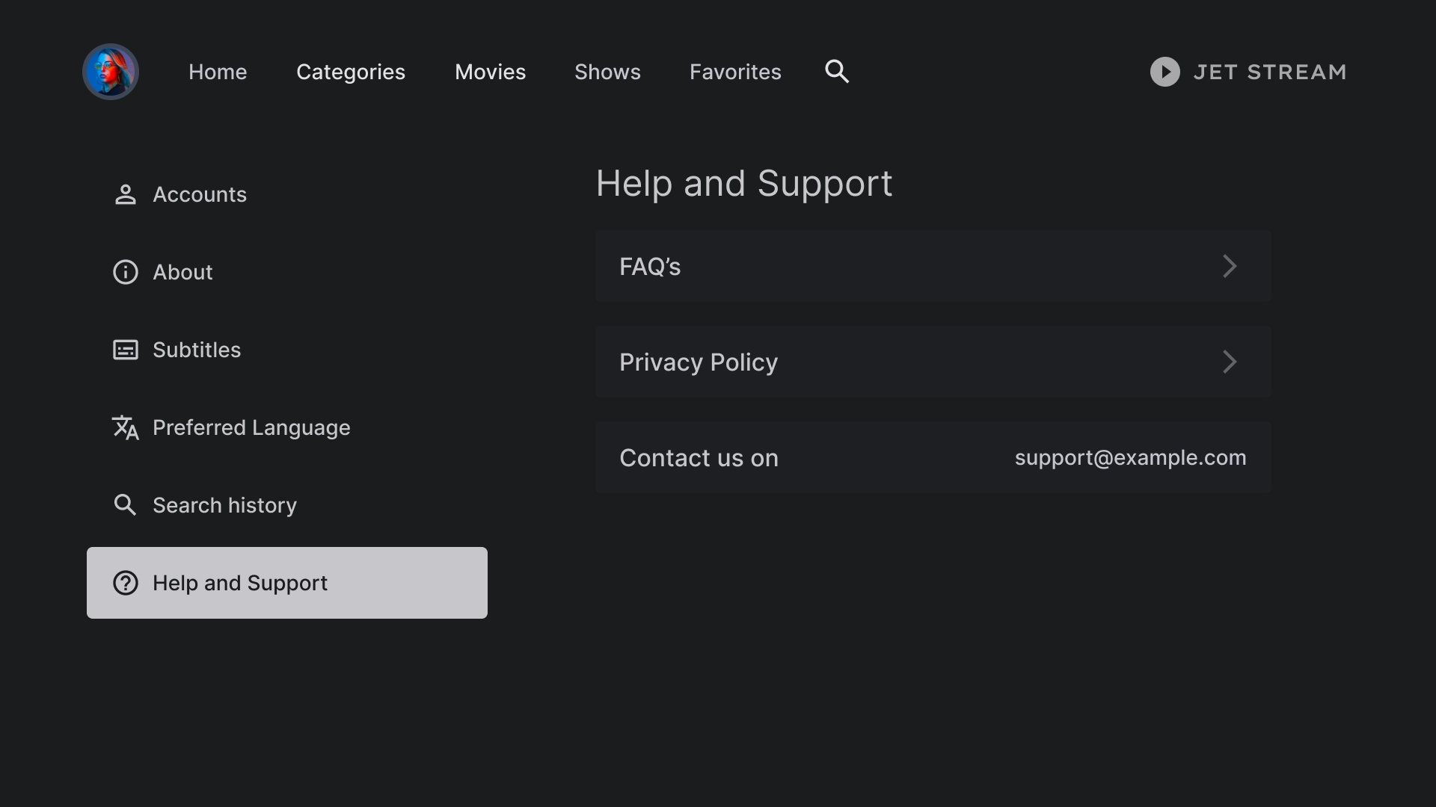Open search with magnifying glass icon

coord(837,72)
